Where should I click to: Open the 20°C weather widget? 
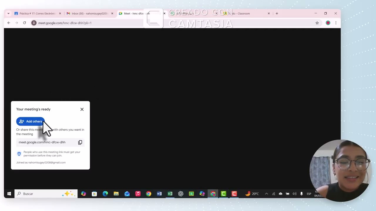(x=252, y=194)
